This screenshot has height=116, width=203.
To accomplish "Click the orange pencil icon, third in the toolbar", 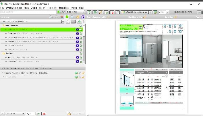I will [x=100, y=12].
